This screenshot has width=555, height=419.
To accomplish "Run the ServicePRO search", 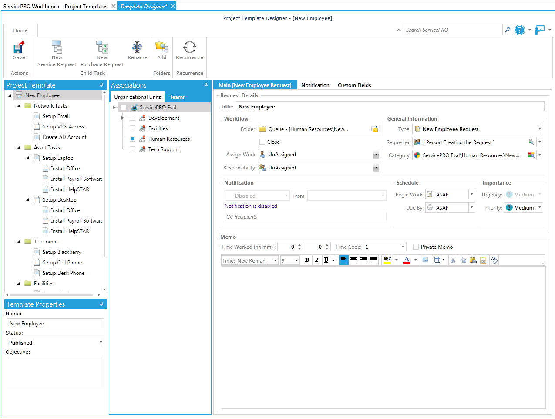I will pos(508,30).
